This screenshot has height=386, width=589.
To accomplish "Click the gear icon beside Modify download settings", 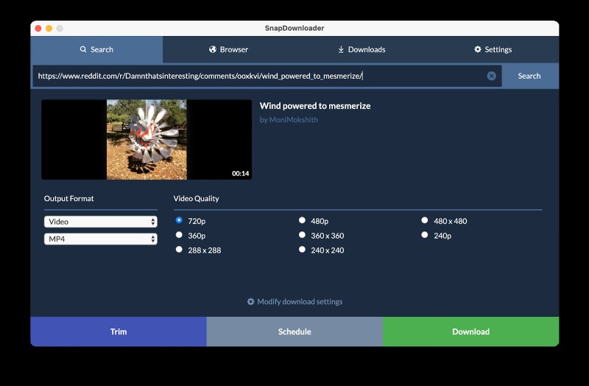I will coord(250,301).
